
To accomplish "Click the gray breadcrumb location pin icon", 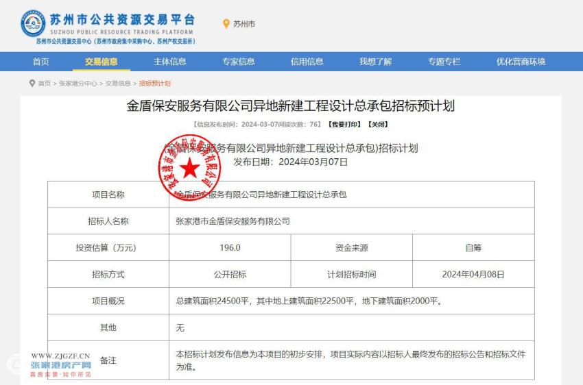I will (32, 84).
